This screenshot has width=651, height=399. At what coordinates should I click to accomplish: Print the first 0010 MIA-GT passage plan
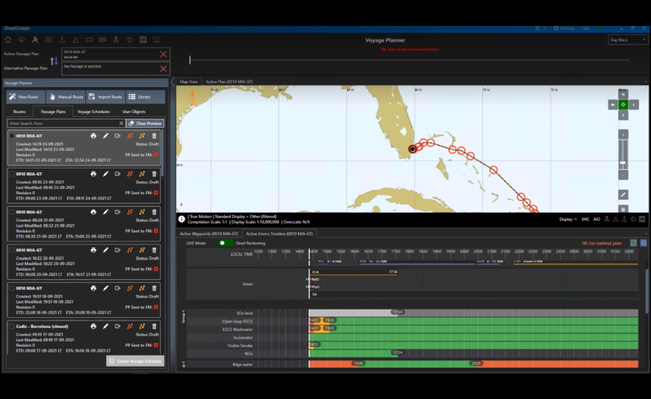93,135
